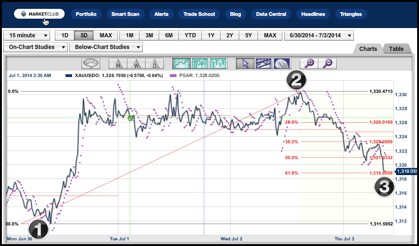
Task: Activate the pointer cursor tool
Action: [x=245, y=63]
